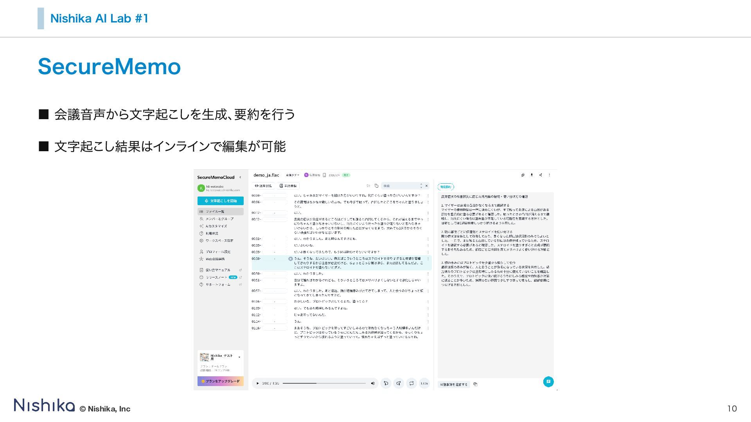Click the purple creator avatar in header

pos(306,175)
